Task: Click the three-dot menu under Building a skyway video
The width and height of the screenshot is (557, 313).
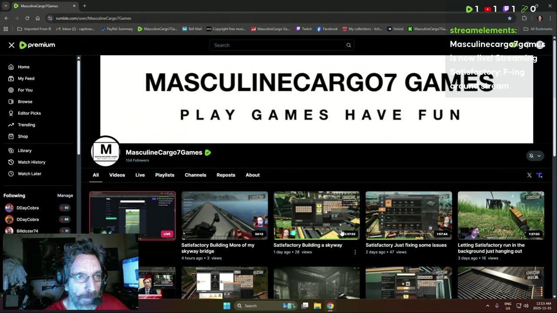Action: click(x=355, y=252)
